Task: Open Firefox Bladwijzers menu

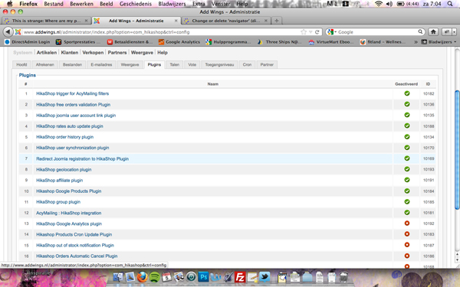Action: [172, 4]
